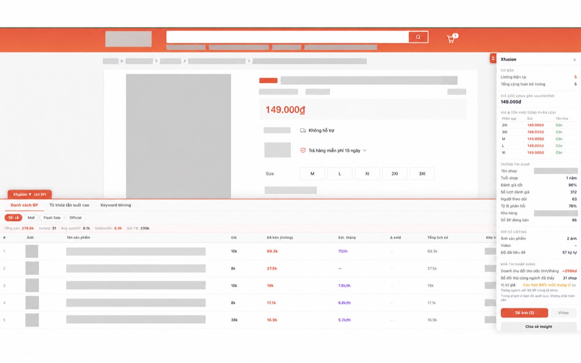581x363 pixels.
Task: Filter products by Mall
Action: pos(31,218)
